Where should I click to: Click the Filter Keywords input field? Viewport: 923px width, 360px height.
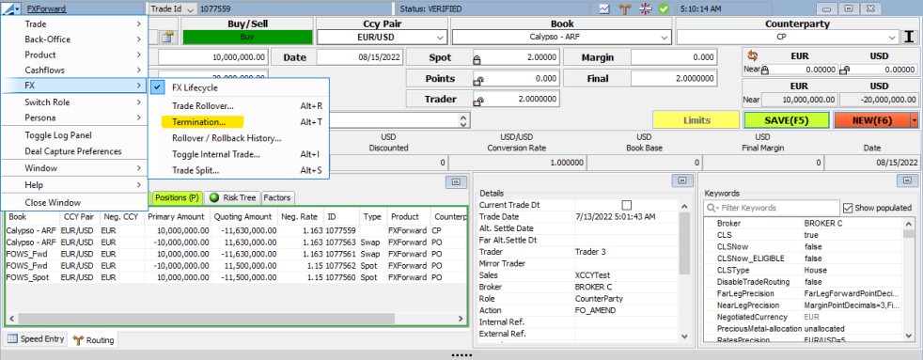point(772,208)
